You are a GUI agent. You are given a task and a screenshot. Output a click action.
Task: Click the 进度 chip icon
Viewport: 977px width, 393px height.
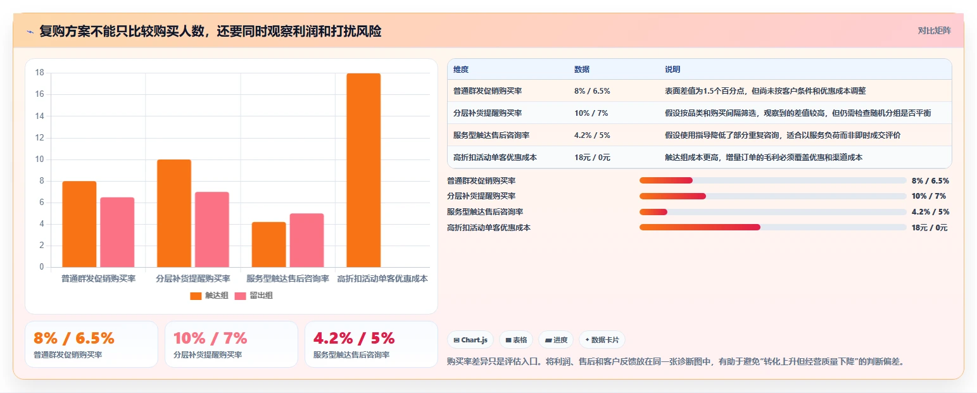(548, 340)
